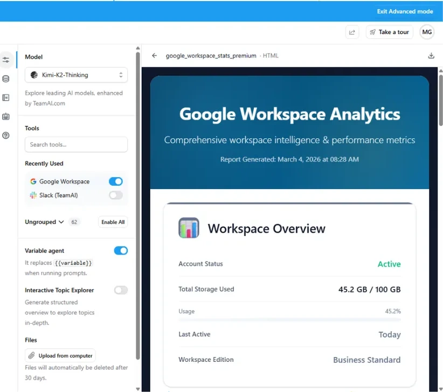Go back with the arrow icon
The width and height of the screenshot is (443, 392).
click(154, 55)
